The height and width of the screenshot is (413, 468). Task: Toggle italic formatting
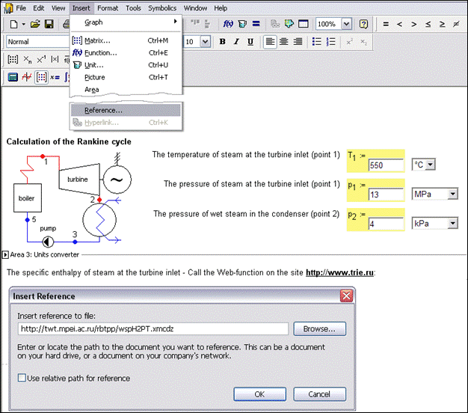[236, 42]
